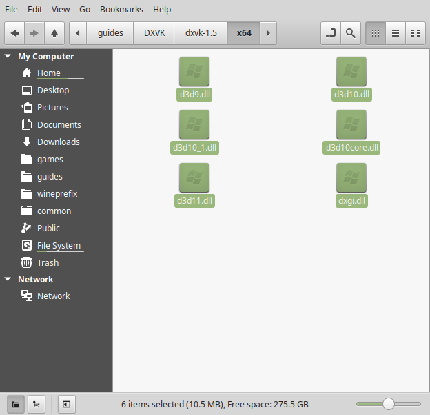Click the dxgi.dll filename label
Image resolution: width=430 pixels, height=415 pixels.
tap(351, 201)
